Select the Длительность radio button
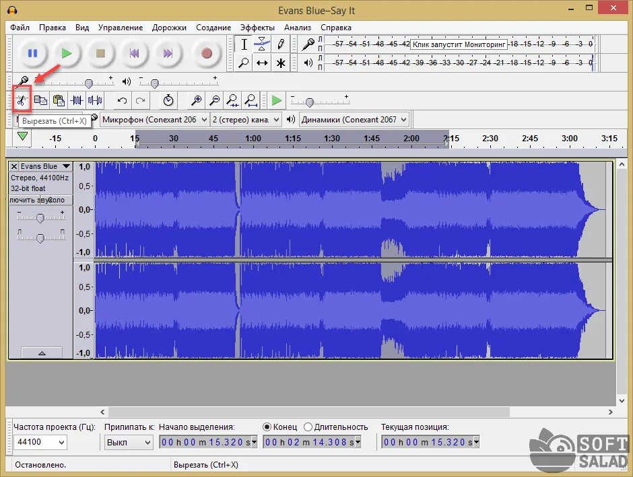633x477 pixels. pyautogui.click(x=308, y=427)
